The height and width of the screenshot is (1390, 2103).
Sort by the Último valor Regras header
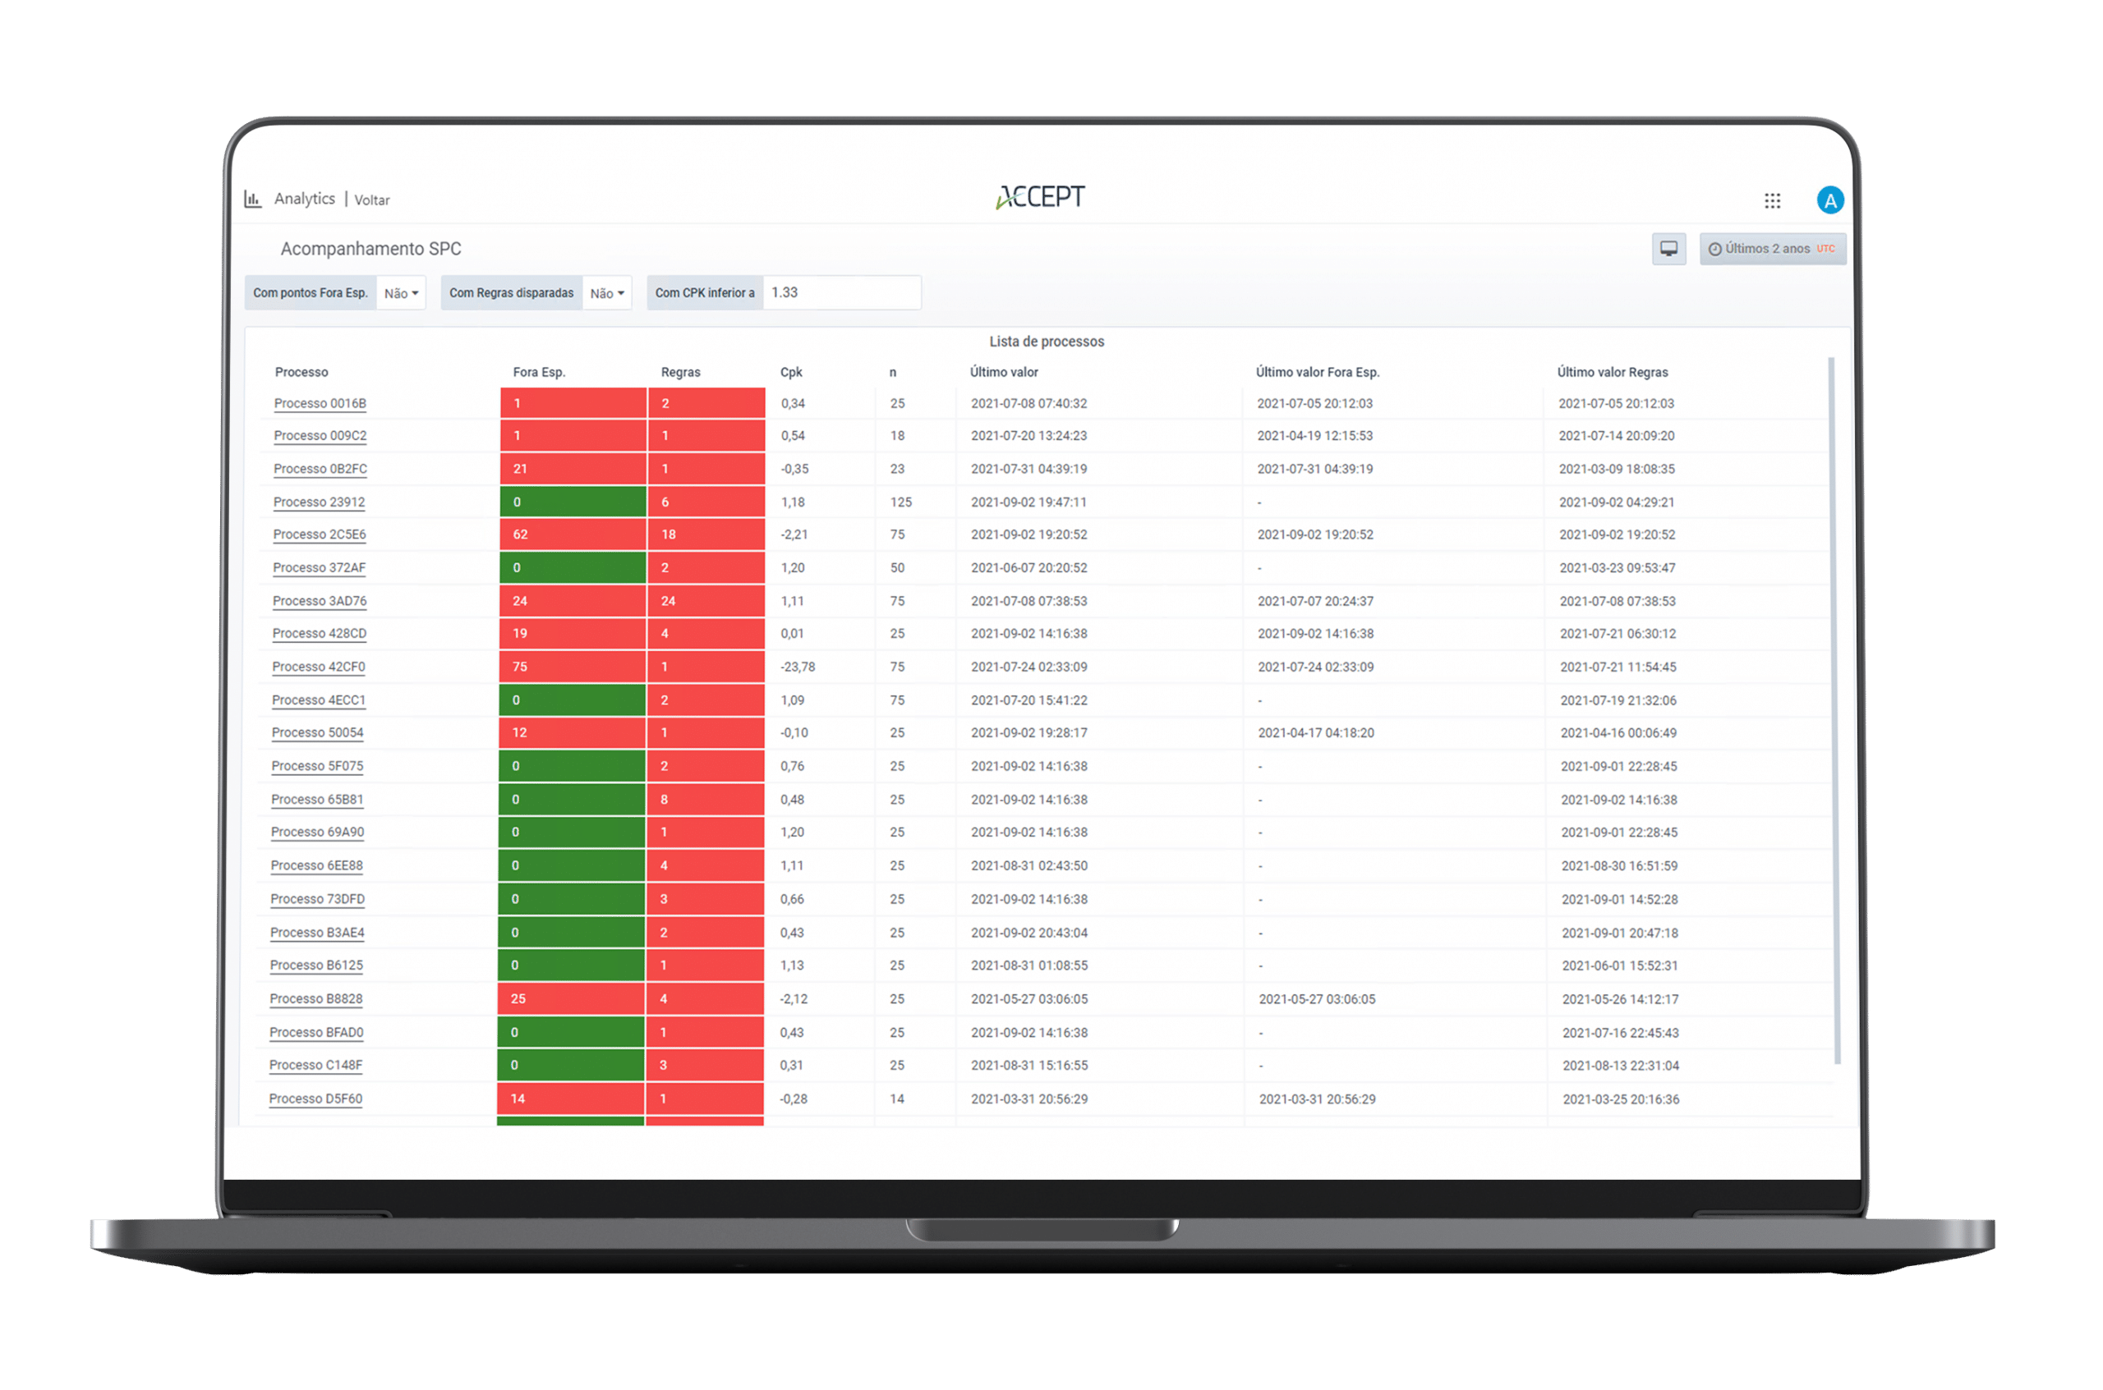[x=1612, y=372]
